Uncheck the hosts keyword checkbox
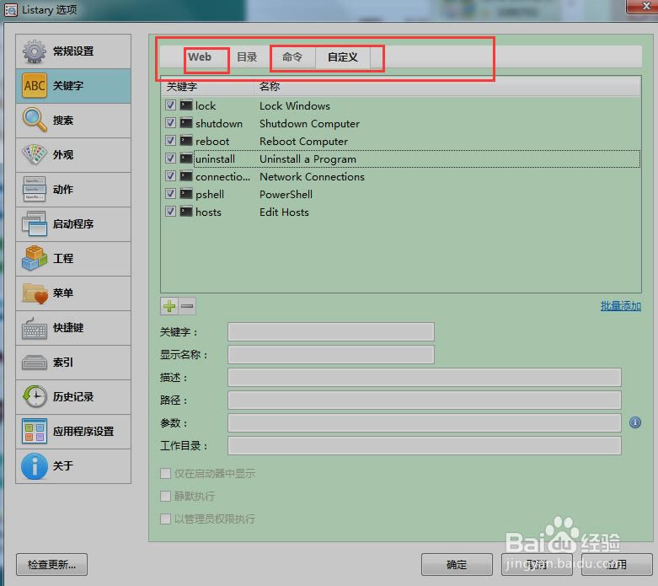 [x=170, y=212]
